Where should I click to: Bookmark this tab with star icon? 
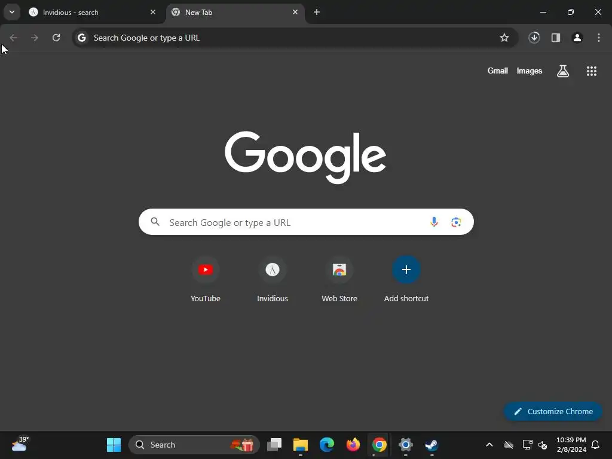pos(504,38)
